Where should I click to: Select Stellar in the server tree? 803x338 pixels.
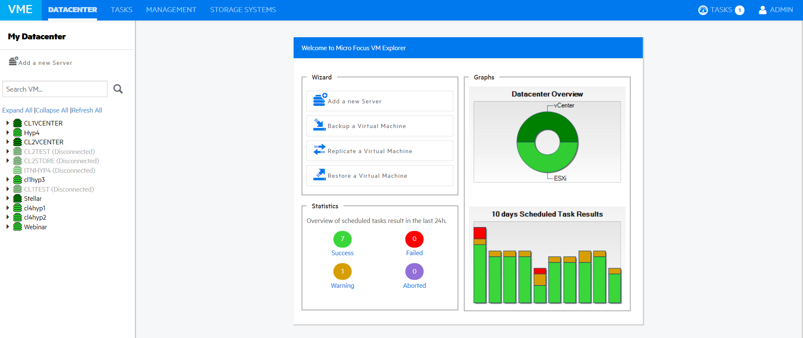pyautogui.click(x=33, y=198)
